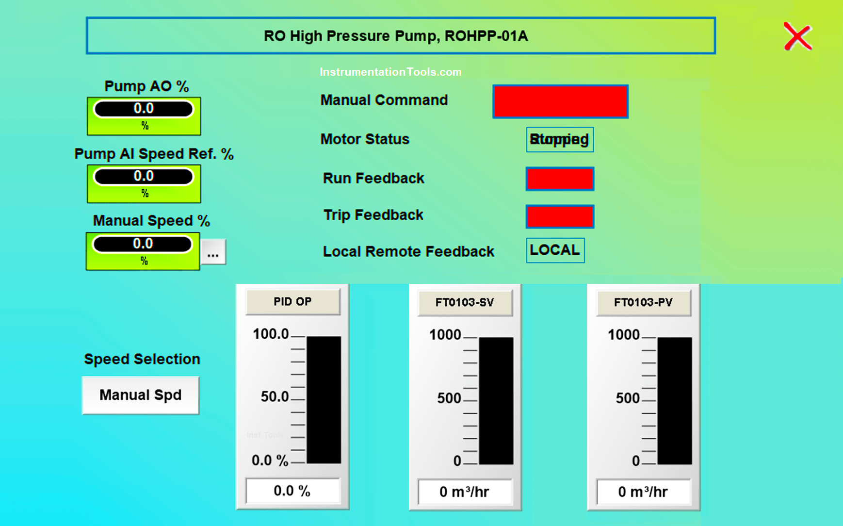The width and height of the screenshot is (843, 526).
Task: Toggle the Manual Spd speed selection
Action: (140, 395)
